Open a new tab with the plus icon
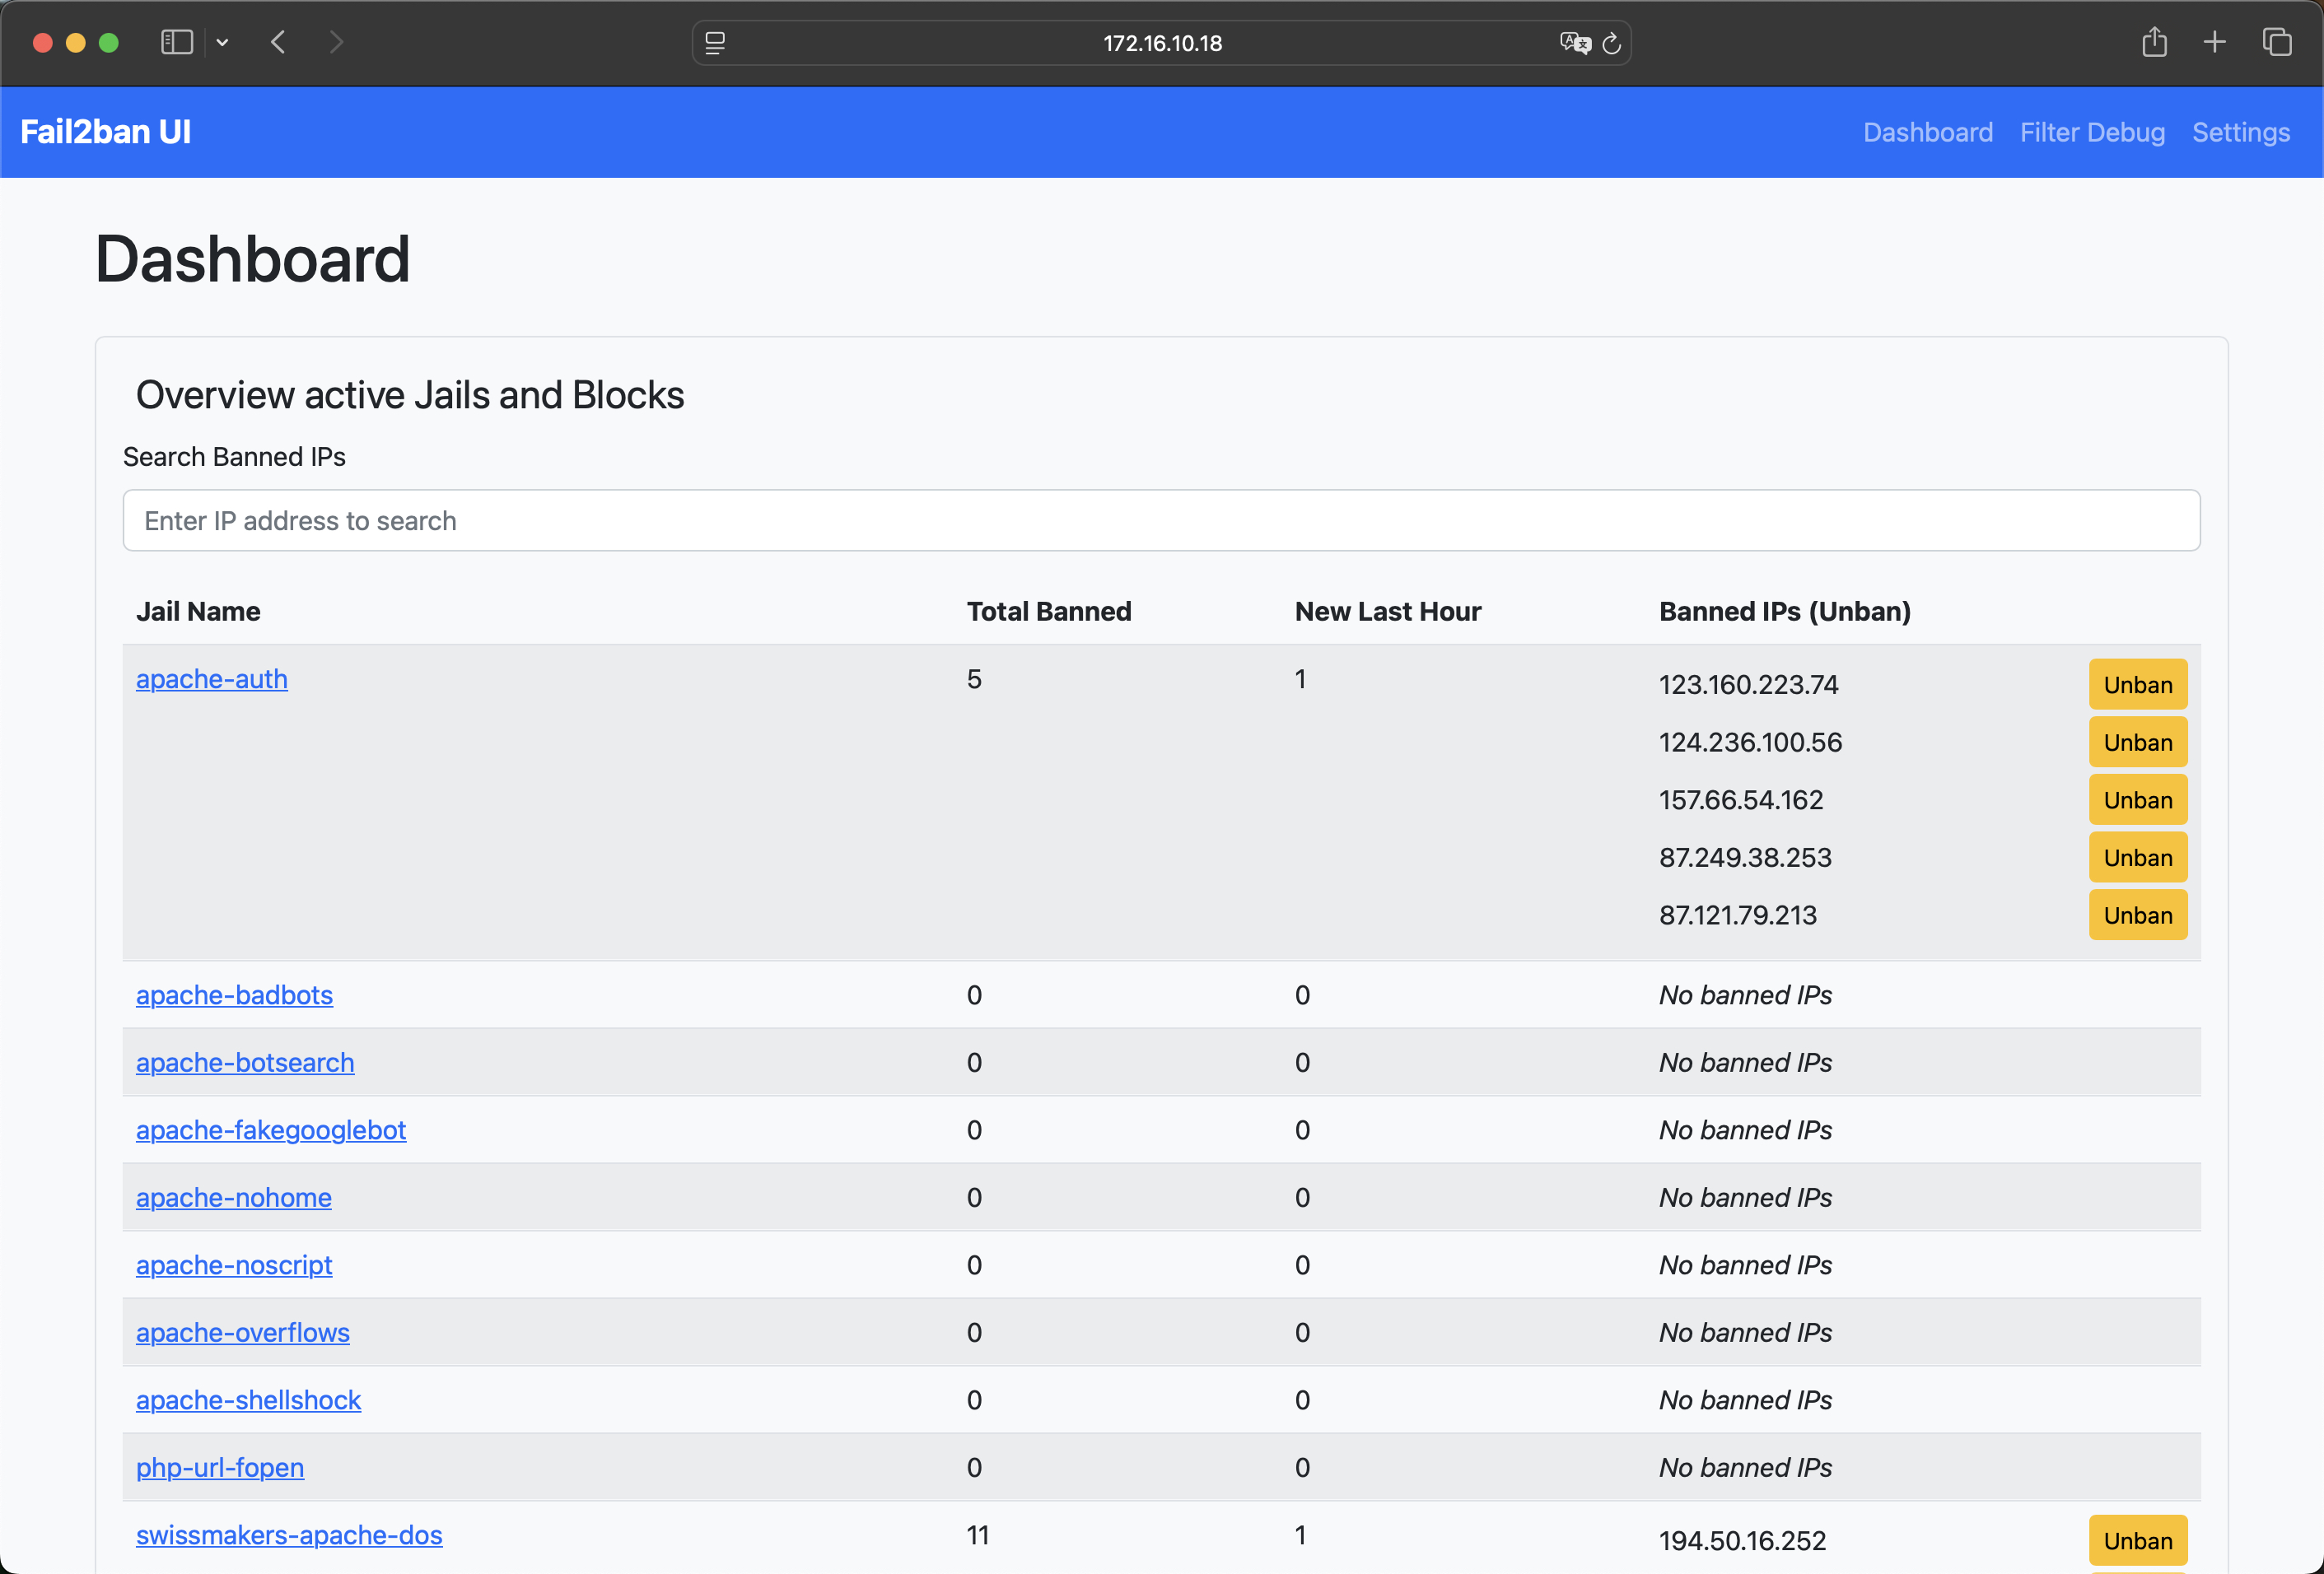 [x=2215, y=42]
